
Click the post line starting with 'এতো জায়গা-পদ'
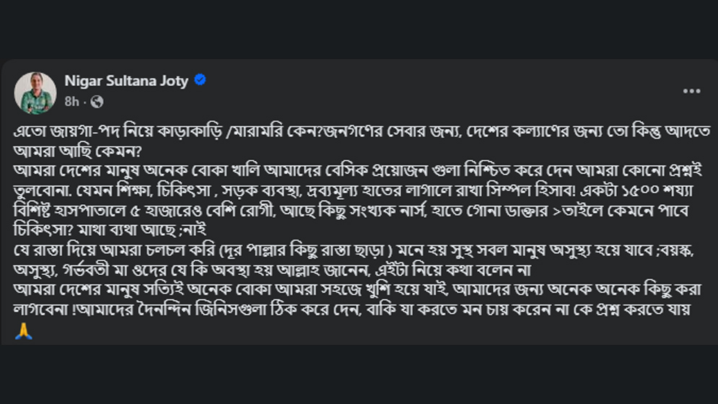point(361,131)
